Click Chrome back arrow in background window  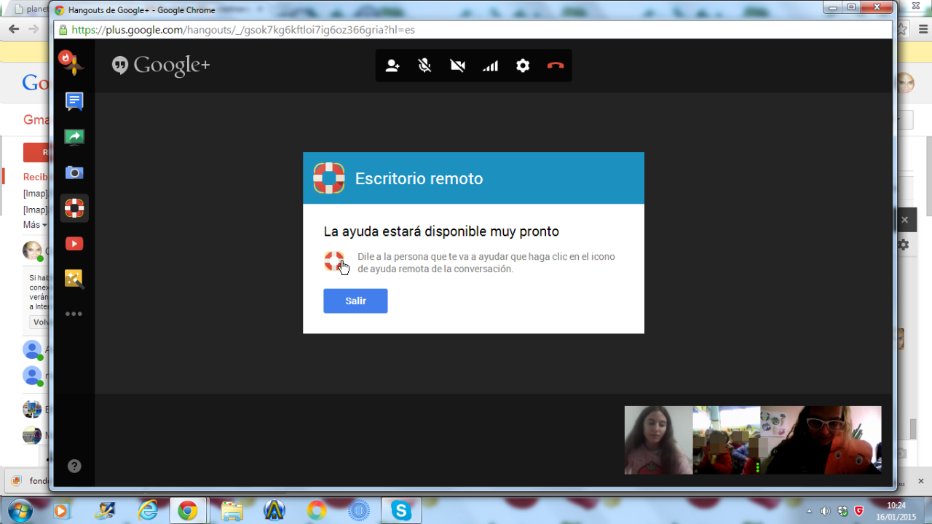tap(13, 29)
